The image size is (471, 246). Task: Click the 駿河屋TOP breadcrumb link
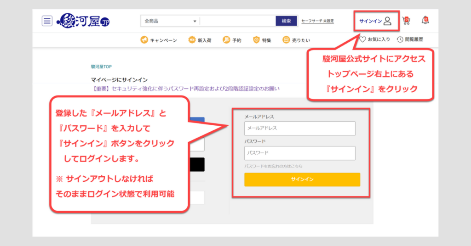(101, 67)
